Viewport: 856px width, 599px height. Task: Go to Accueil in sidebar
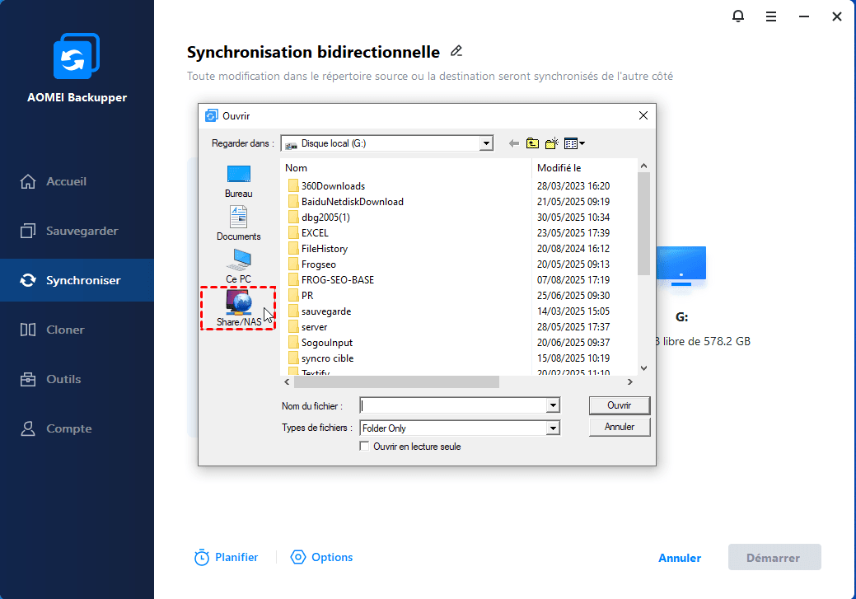[x=77, y=181]
